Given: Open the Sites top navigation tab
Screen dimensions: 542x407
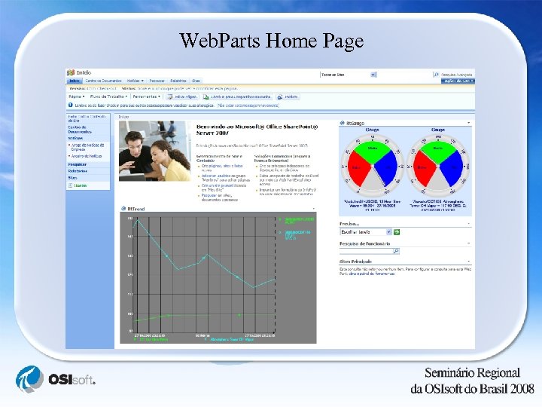Looking at the screenshot, I should pos(196,81).
